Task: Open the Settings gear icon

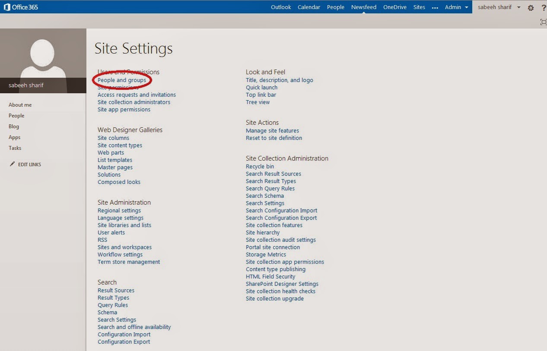Action: point(531,7)
